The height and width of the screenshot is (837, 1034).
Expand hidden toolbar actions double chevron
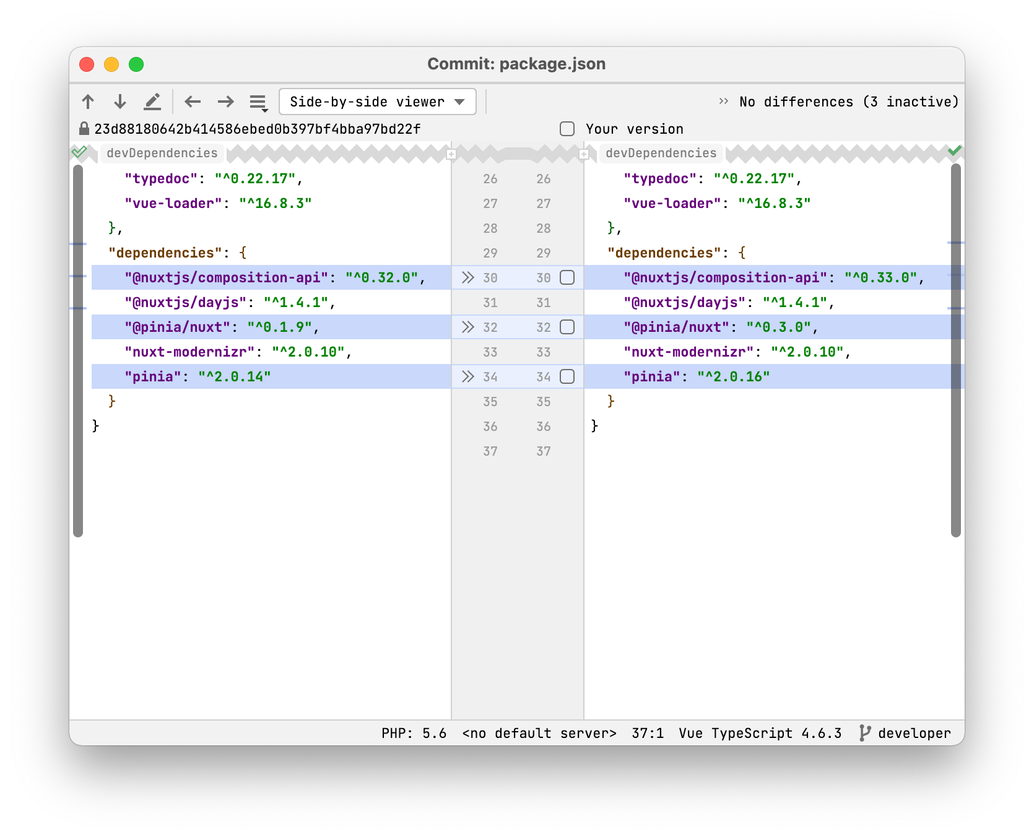(x=723, y=102)
